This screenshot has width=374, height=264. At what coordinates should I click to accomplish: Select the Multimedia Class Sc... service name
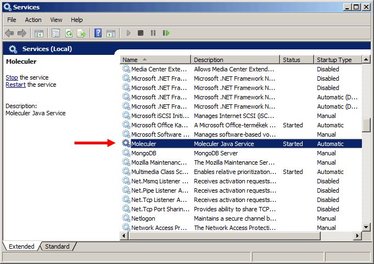point(160,172)
